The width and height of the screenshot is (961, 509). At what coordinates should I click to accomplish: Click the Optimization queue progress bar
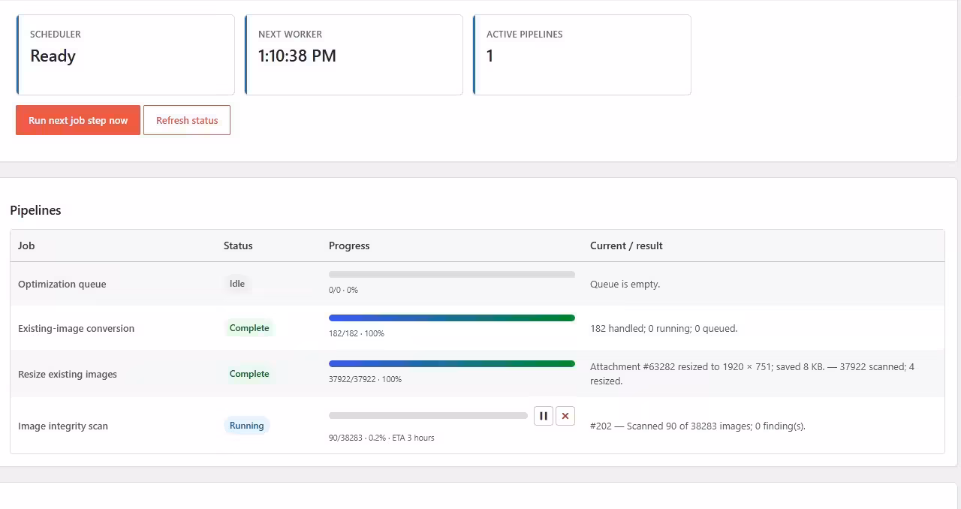click(452, 275)
